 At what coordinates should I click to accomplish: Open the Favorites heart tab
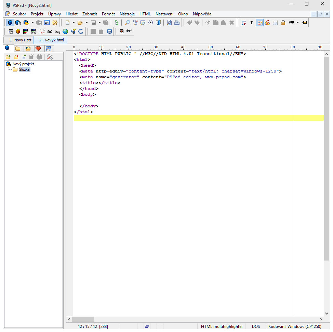[38, 48]
